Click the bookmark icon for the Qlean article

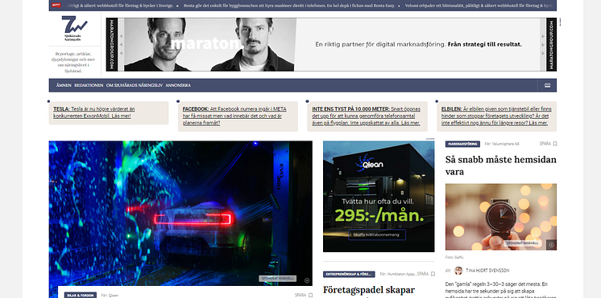click(310, 296)
